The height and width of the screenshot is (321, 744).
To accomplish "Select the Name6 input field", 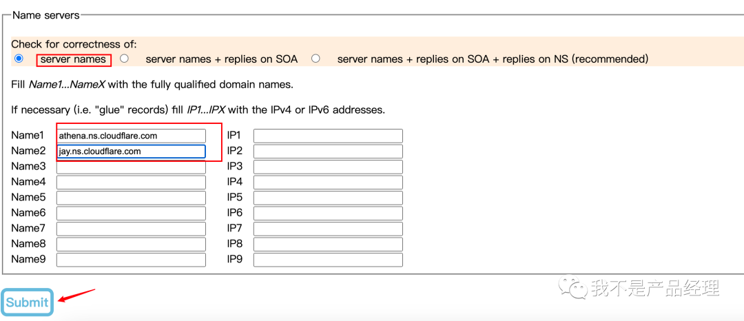I will click(131, 214).
